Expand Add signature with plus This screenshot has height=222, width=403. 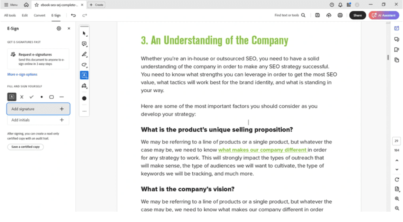coord(62,109)
